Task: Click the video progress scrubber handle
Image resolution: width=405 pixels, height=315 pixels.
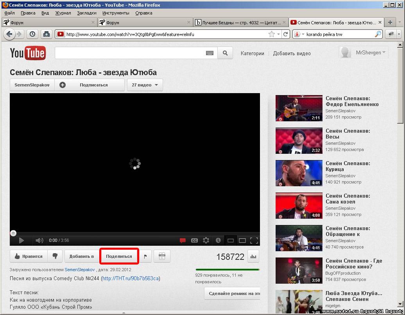Action: point(13,233)
